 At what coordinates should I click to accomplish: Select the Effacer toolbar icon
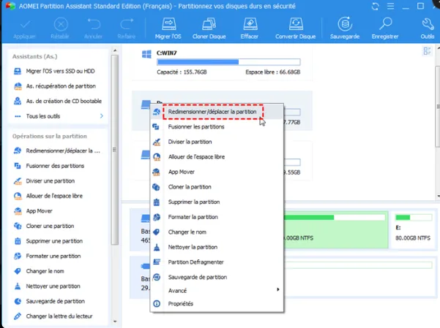coord(249,28)
